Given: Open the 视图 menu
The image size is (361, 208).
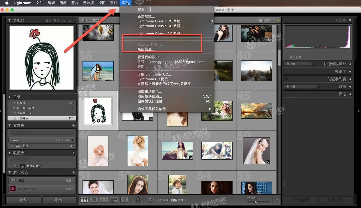Looking at the screenshot, I should (102, 3).
